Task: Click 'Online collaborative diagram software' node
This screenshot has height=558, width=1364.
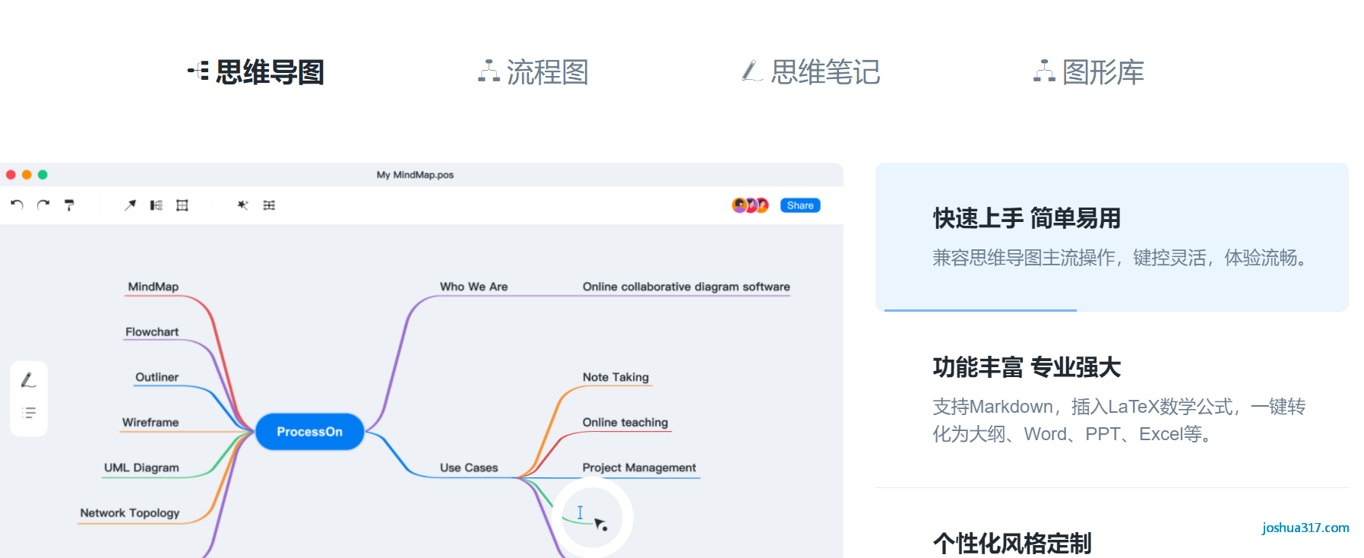Action: 686,287
